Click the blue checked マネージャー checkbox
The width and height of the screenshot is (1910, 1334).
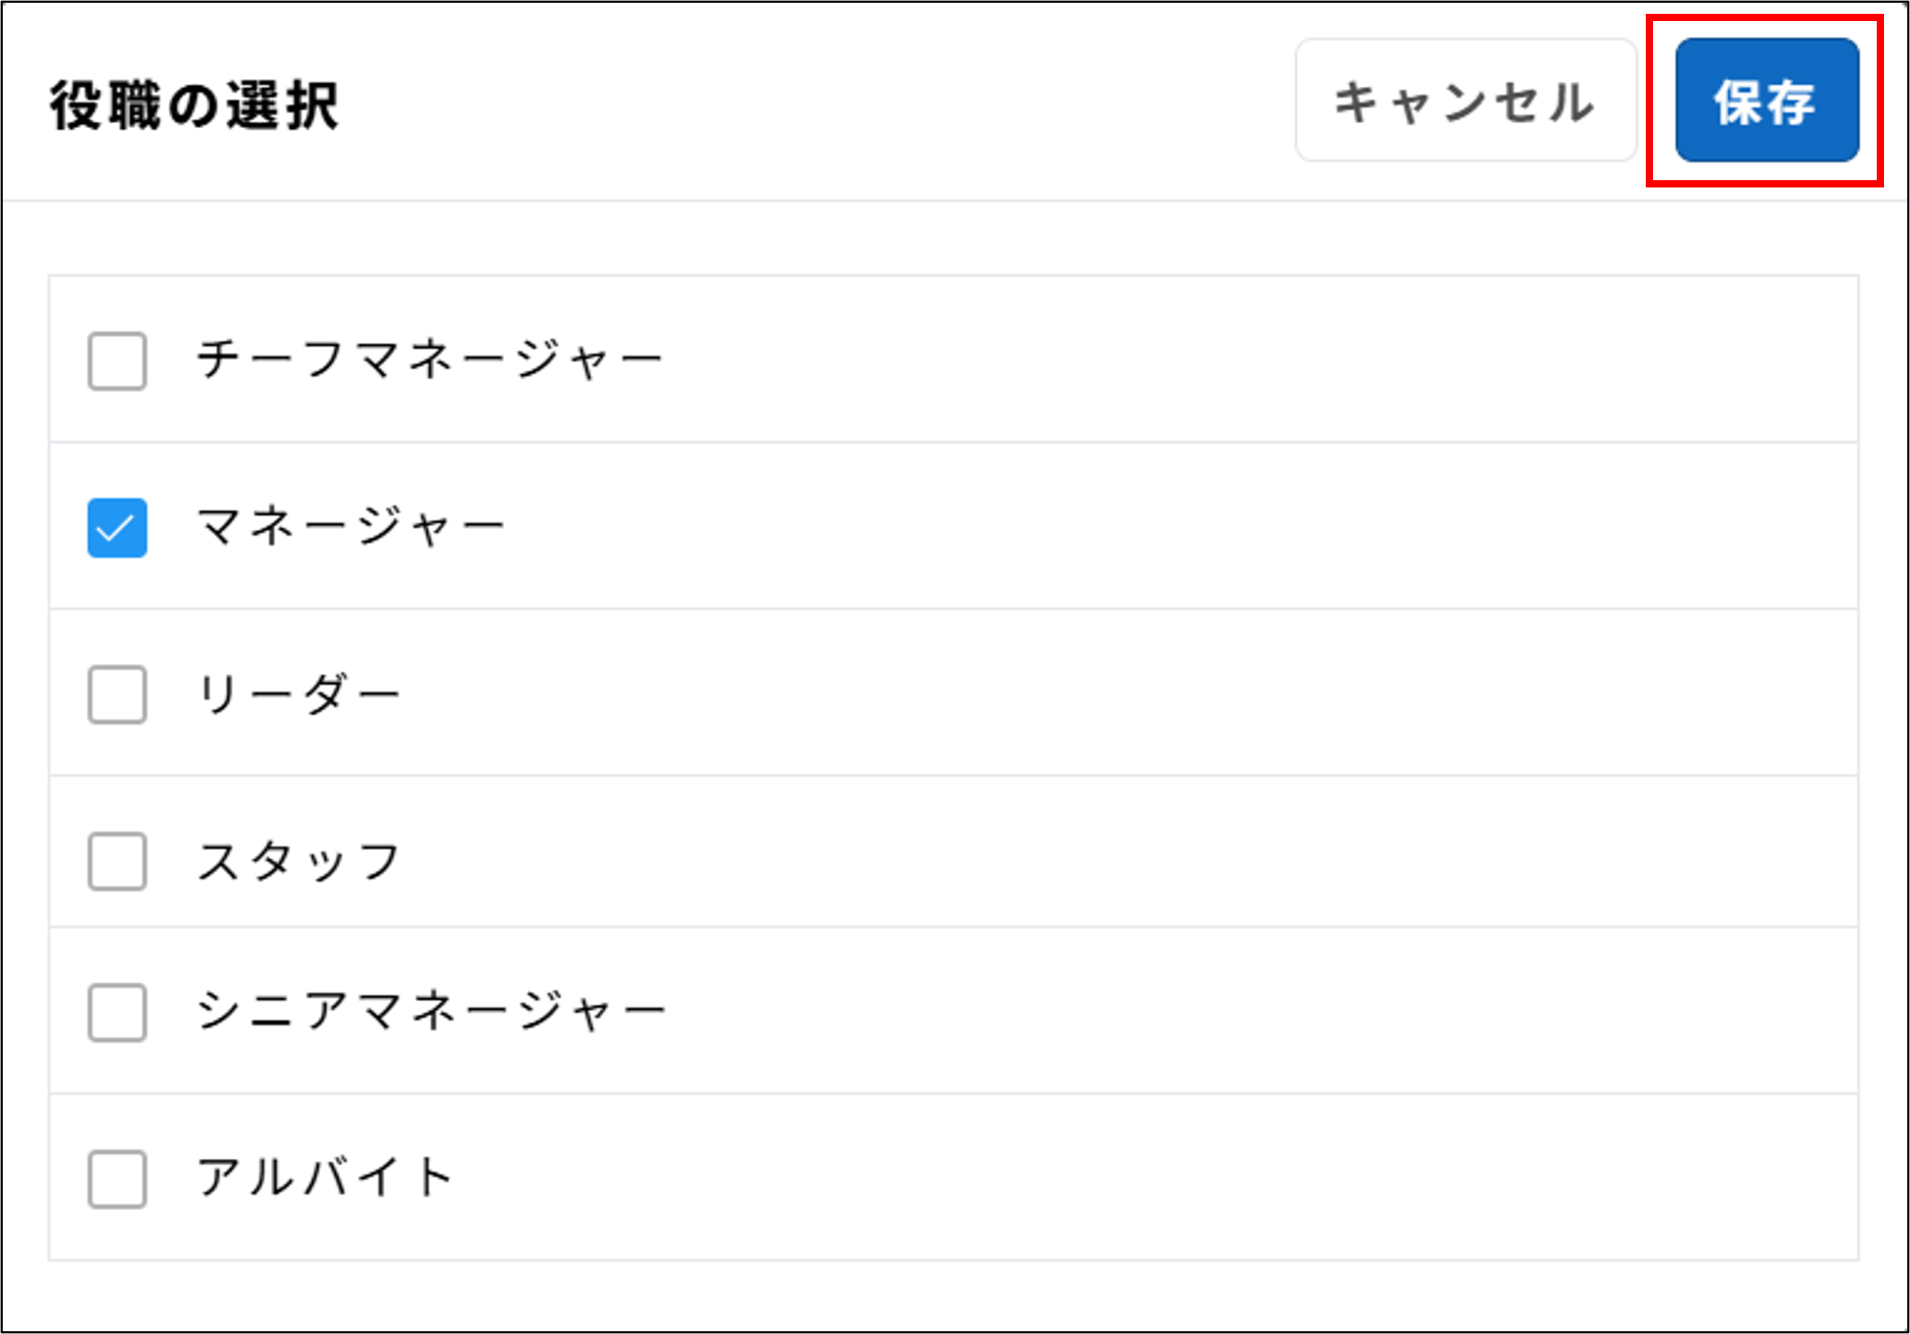[116, 524]
